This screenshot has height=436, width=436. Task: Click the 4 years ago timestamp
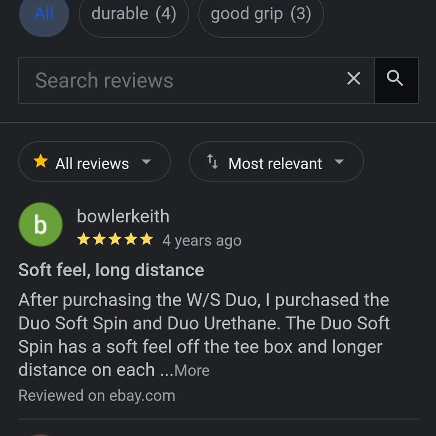pyautogui.click(x=202, y=241)
